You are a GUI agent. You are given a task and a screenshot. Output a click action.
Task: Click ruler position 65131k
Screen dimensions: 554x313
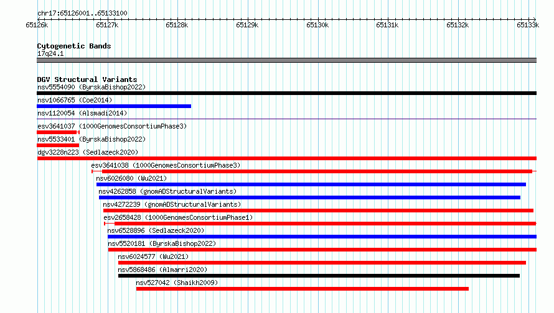click(x=387, y=25)
